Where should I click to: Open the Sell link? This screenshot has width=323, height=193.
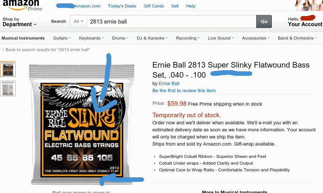(x=175, y=6)
